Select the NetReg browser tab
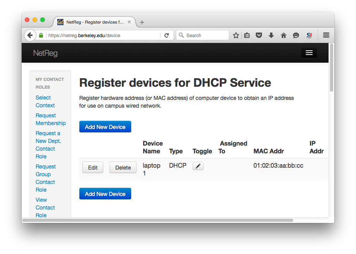356x254 pixels. [94, 22]
